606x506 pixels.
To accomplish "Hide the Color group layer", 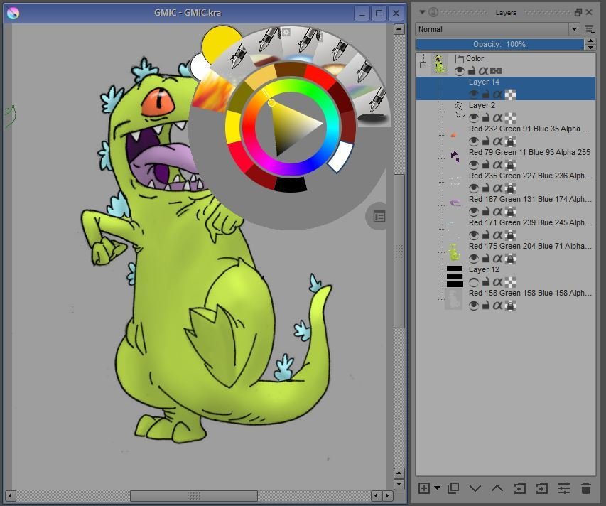I will pyautogui.click(x=460, y=71).
